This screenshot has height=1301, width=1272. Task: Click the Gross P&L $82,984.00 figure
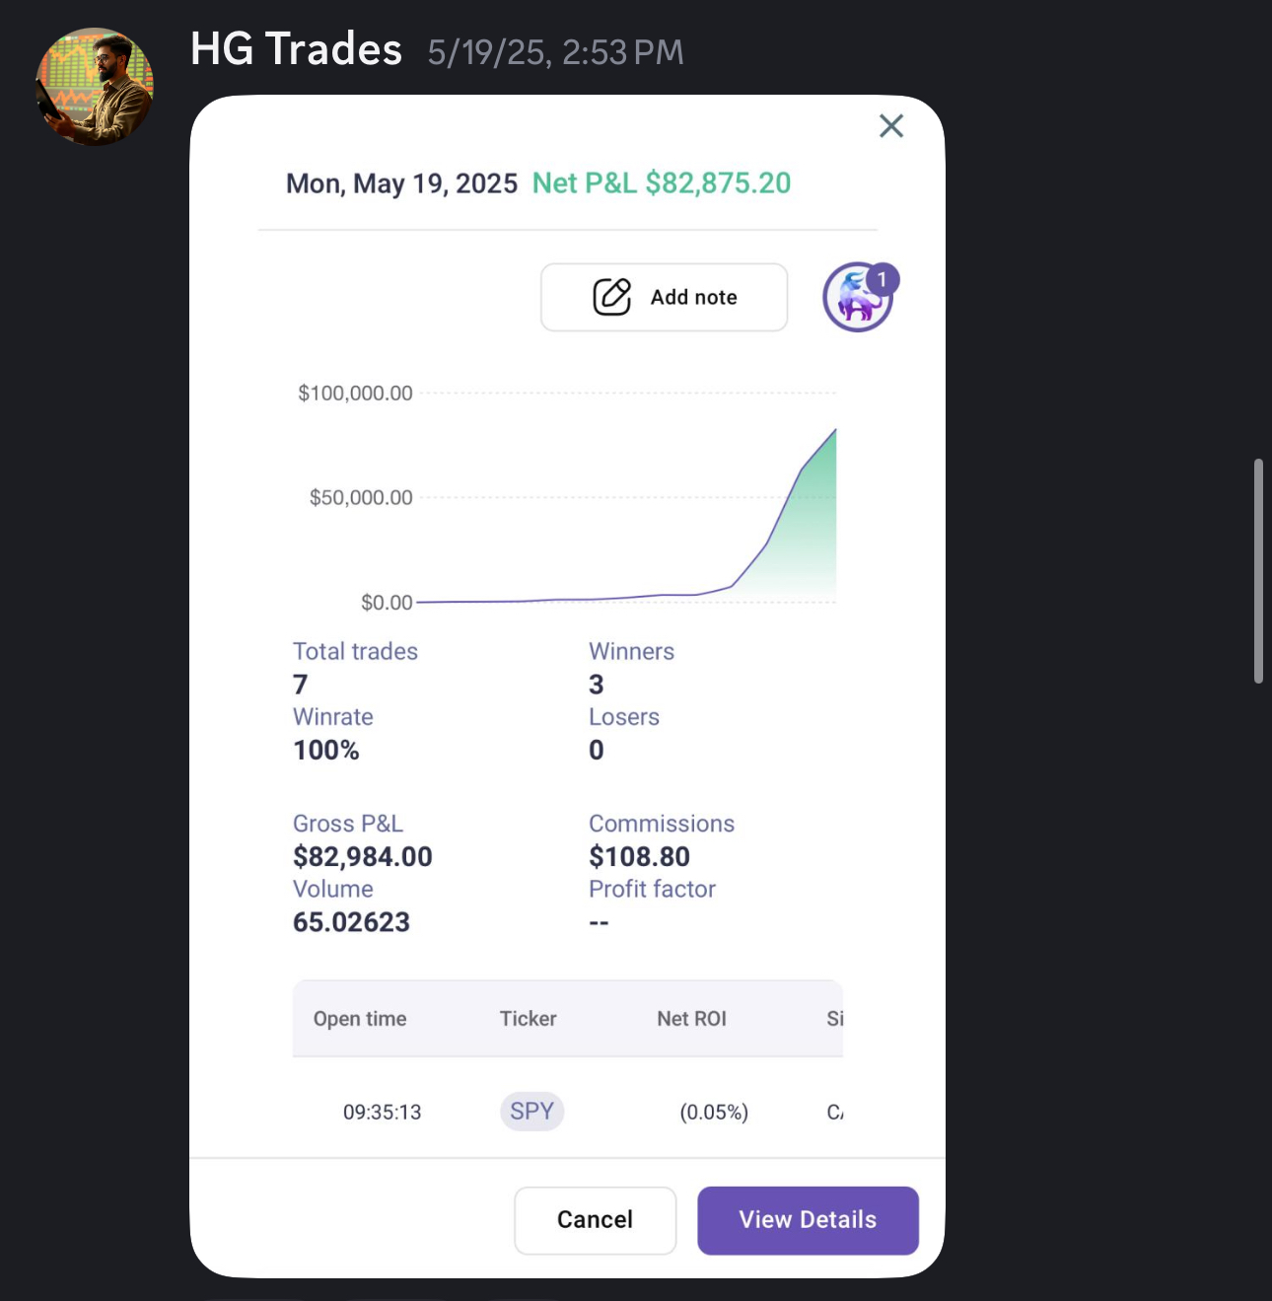363,857
